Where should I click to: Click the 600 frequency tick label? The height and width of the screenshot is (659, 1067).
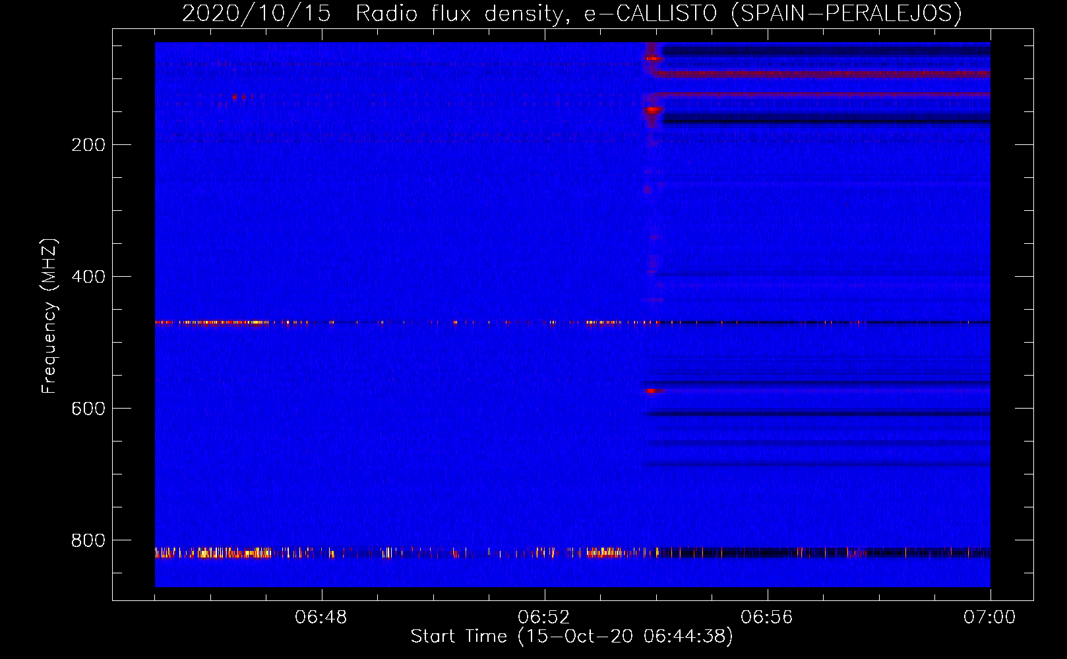[88, 409]
